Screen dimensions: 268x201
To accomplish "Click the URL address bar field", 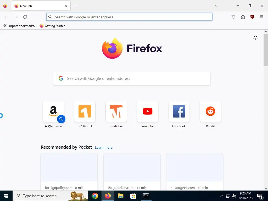I will [129, 17].
